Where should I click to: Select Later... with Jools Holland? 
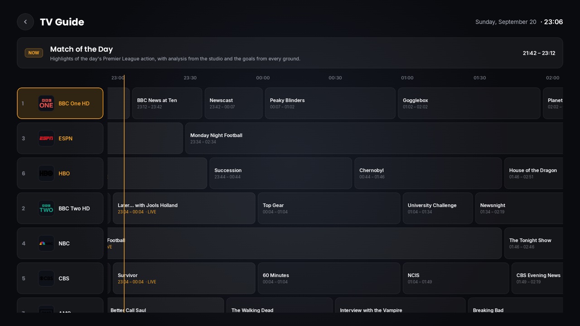pyautogui.click(x=184, y=208)
